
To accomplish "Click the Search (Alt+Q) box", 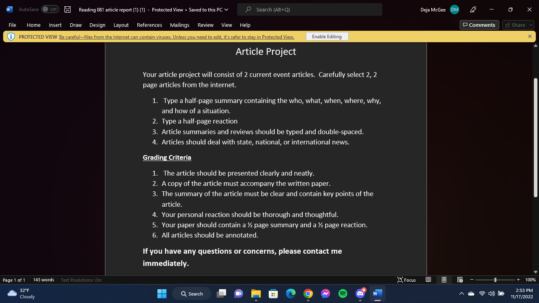I will tap(310, 9).
